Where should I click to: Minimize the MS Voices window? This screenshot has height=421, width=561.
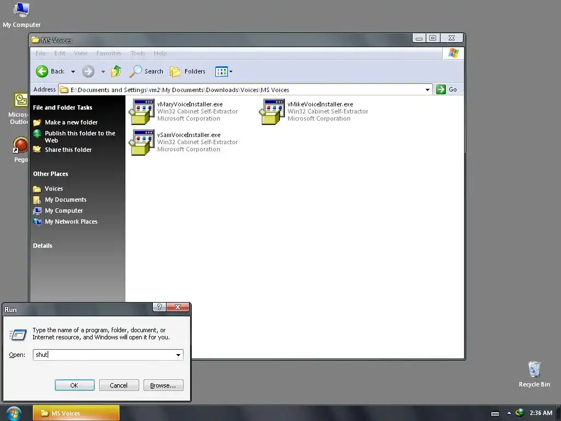pyautogui.click(x=419, y=38)
